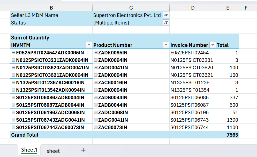Collapse the N0125PSICT03620ZADG0041IN row group
Screen dimensions: 257x157
pos(13,68)
